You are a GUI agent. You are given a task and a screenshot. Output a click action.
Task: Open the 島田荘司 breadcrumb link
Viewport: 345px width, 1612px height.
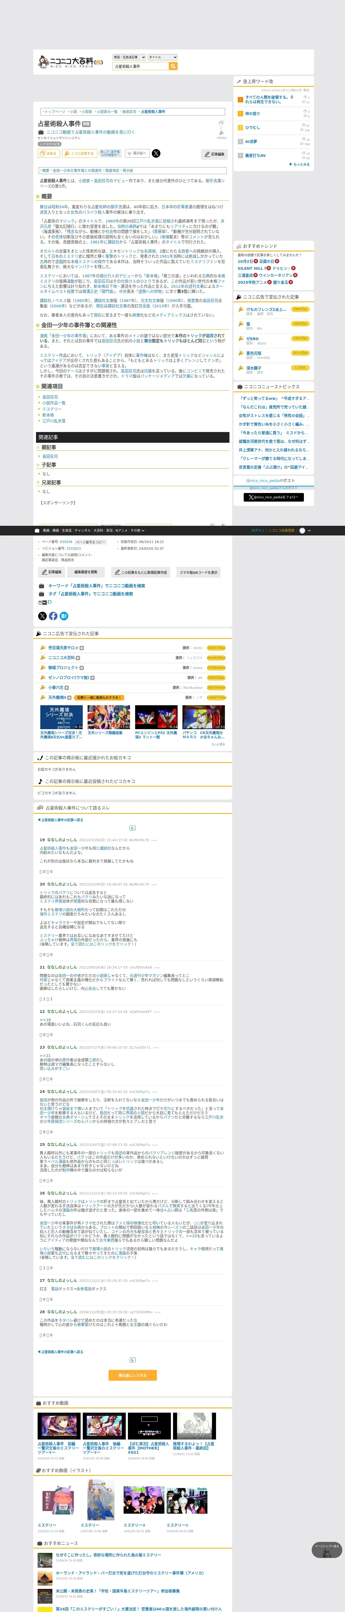[x=129, y=111]
